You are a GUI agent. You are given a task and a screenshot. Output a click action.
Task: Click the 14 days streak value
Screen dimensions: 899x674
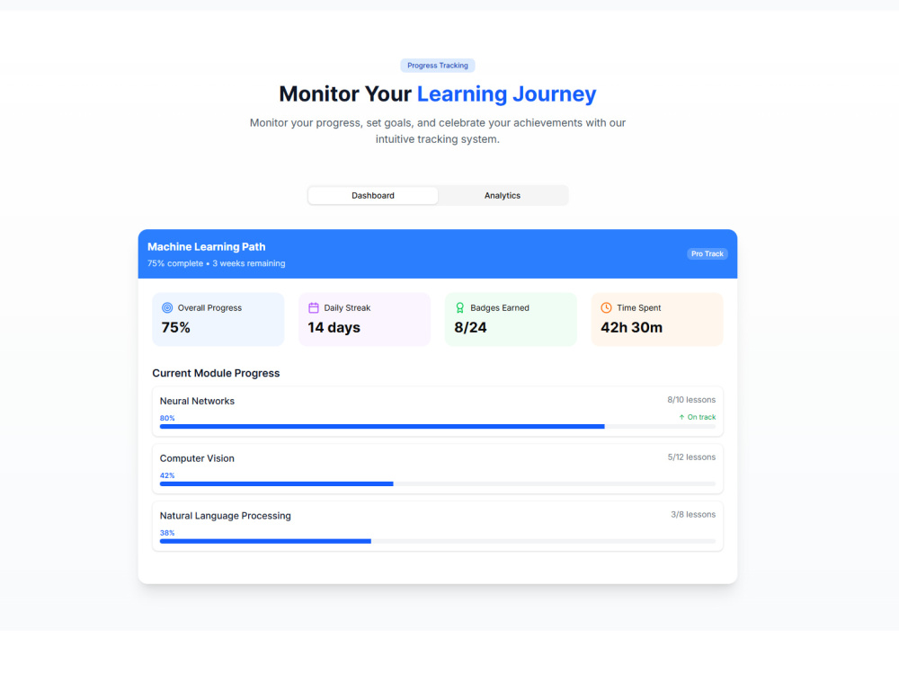(334, 327)
